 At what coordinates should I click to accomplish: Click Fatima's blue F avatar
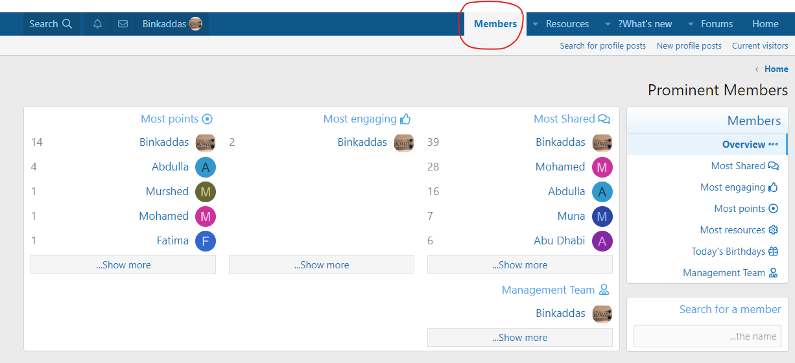[x=206, y=241]
